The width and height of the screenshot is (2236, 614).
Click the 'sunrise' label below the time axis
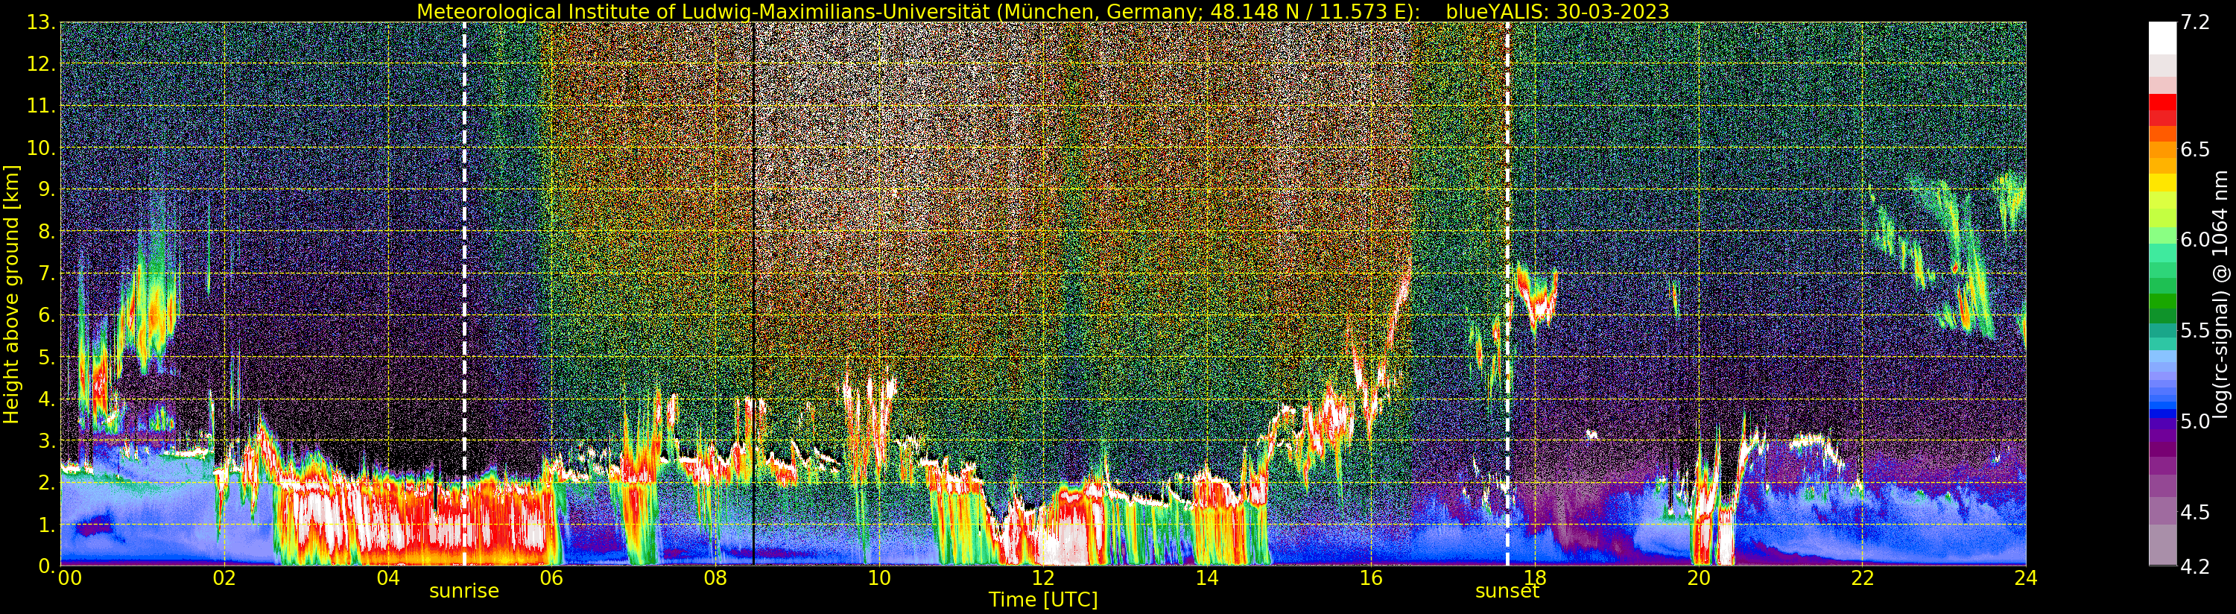pyautogui.click(x=464, y=592)
